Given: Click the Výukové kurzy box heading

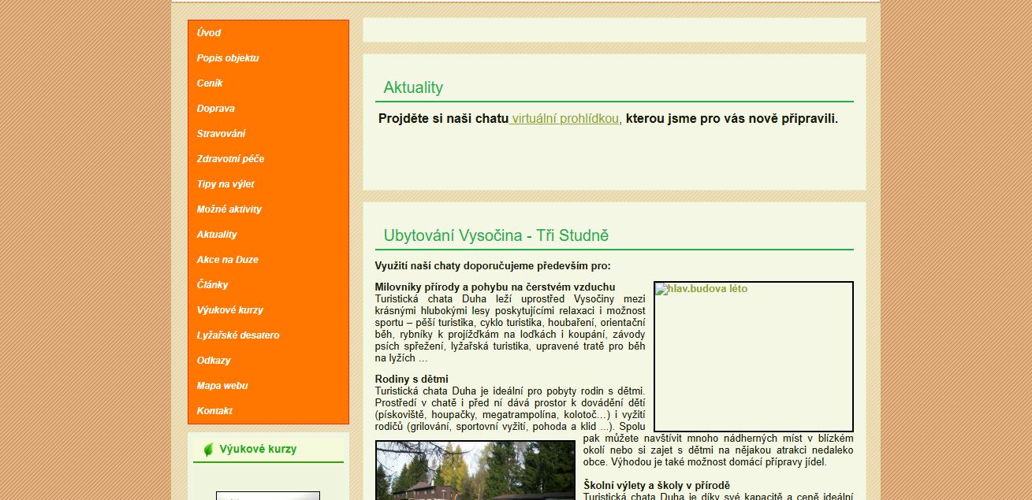Looking at the screenshot, I should (x=258, y=449).
